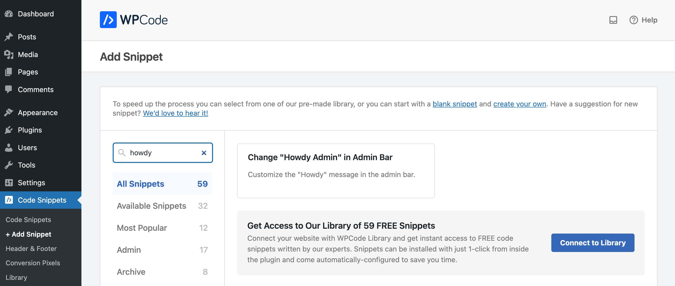This screenshot has width=675, height=286.
Task: Select the Available Snippets category filter
Action: 151,206
